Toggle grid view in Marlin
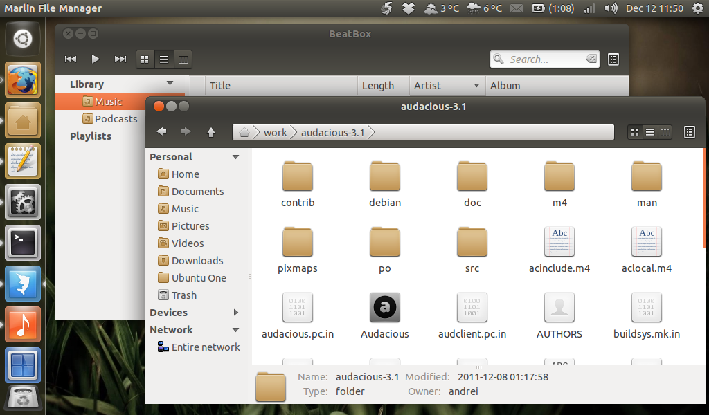709x415 pixels. point(635,131)
